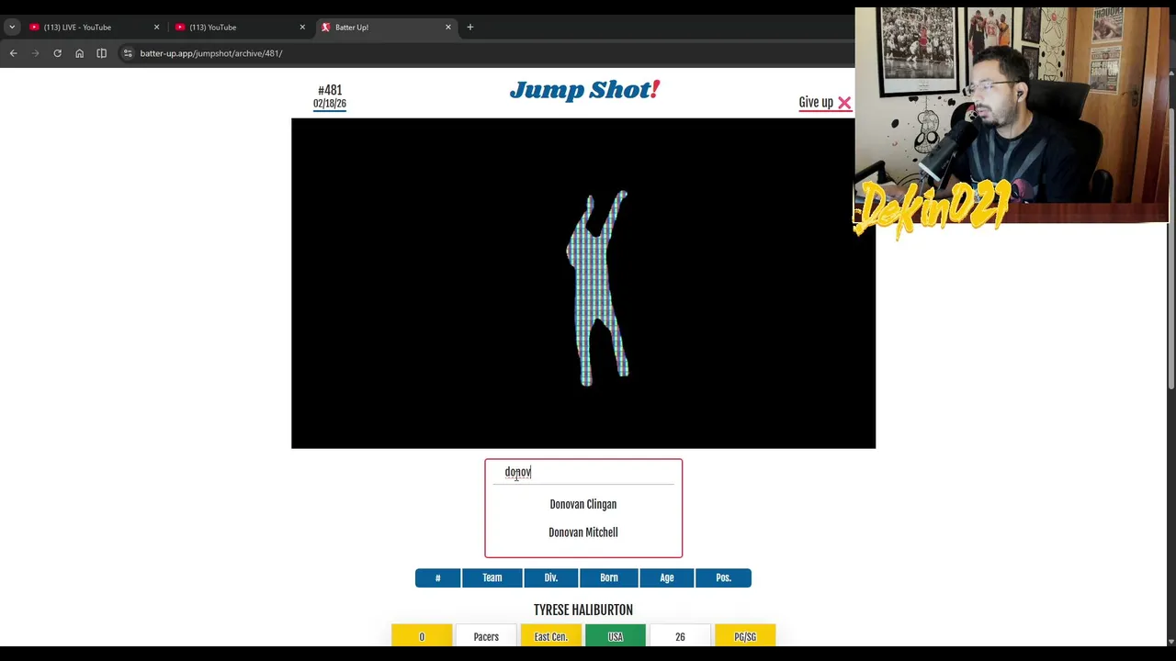Click the address bar URL
The height and width of the screenshot is (661, 1176).
[211, 53]
